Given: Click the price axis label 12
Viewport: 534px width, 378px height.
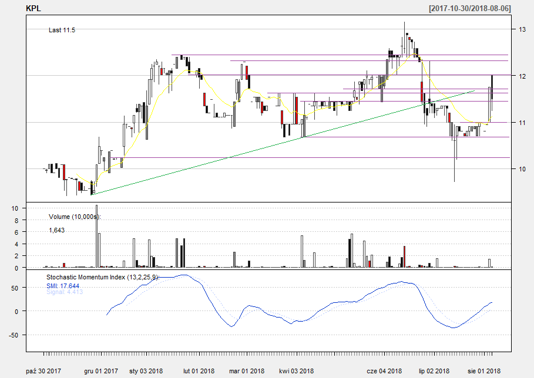Looking at the screenshot, I should 522,76.
